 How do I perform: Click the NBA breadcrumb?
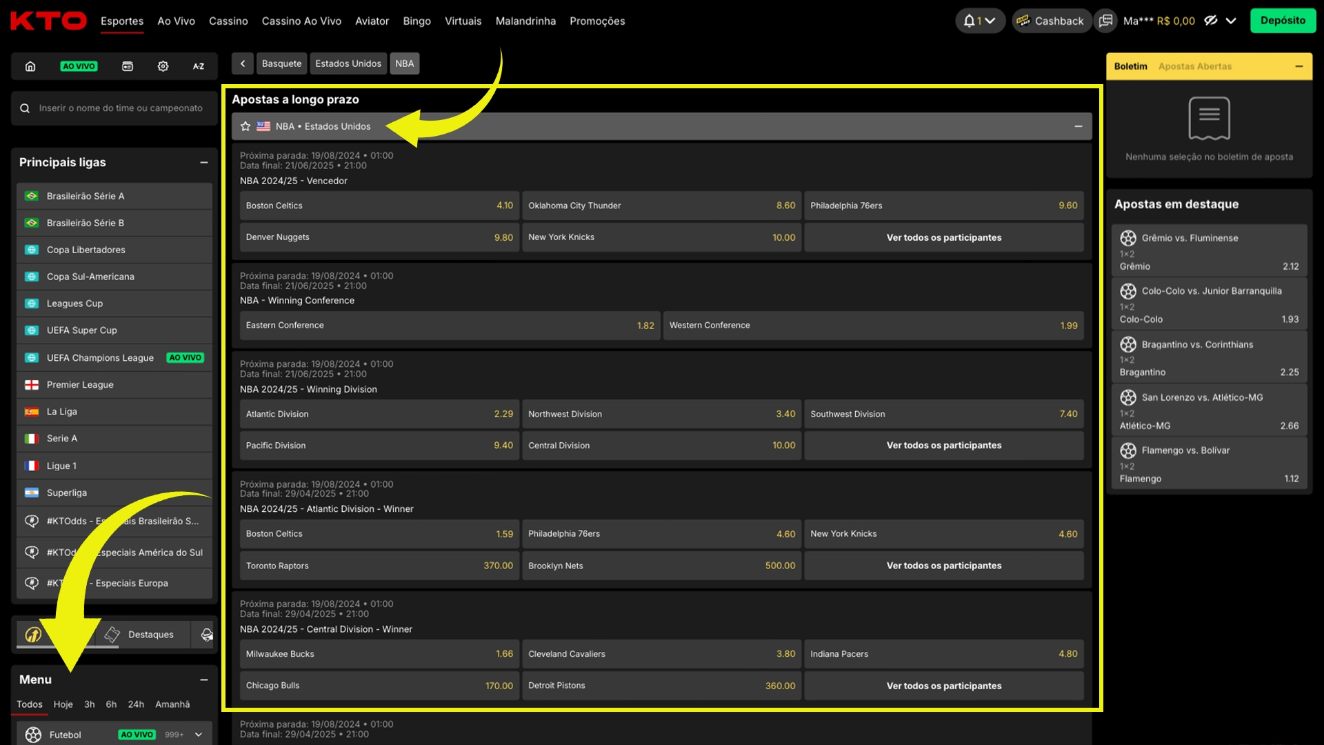[x=405, y=63]
